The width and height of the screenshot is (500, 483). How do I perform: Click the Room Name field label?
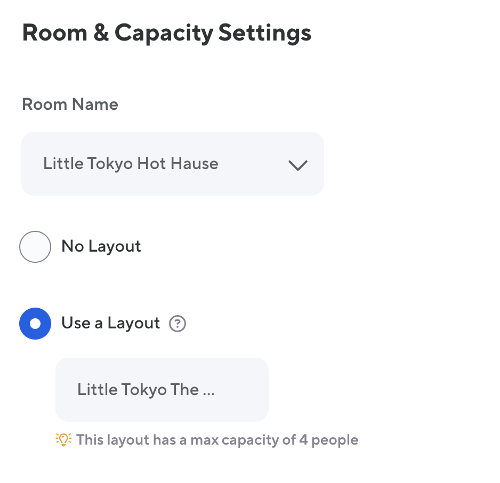click(x=70, y=104)
